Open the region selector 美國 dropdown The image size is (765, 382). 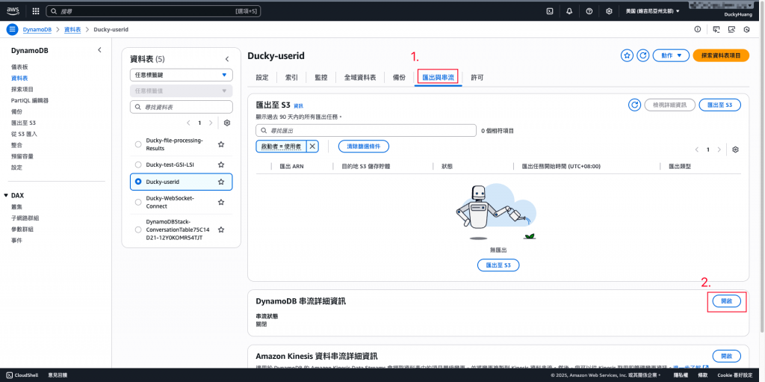[x=652, y=11]
